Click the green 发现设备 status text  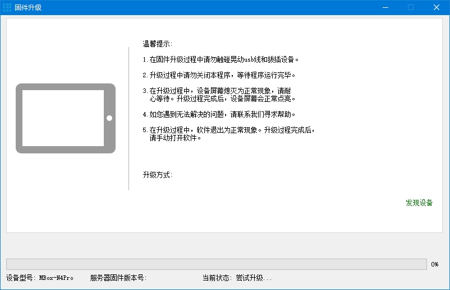pyautogui.click(x=419, y=203)
